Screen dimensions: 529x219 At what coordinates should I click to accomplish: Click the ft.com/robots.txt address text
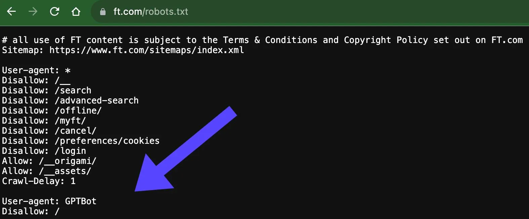(151, 12)
